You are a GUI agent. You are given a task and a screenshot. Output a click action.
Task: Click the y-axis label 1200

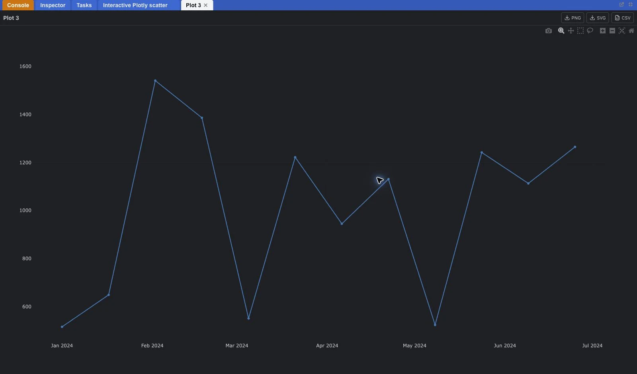point(25,163)
